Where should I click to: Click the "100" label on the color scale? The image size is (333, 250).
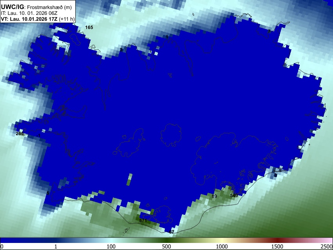click(x=111, y=246)
